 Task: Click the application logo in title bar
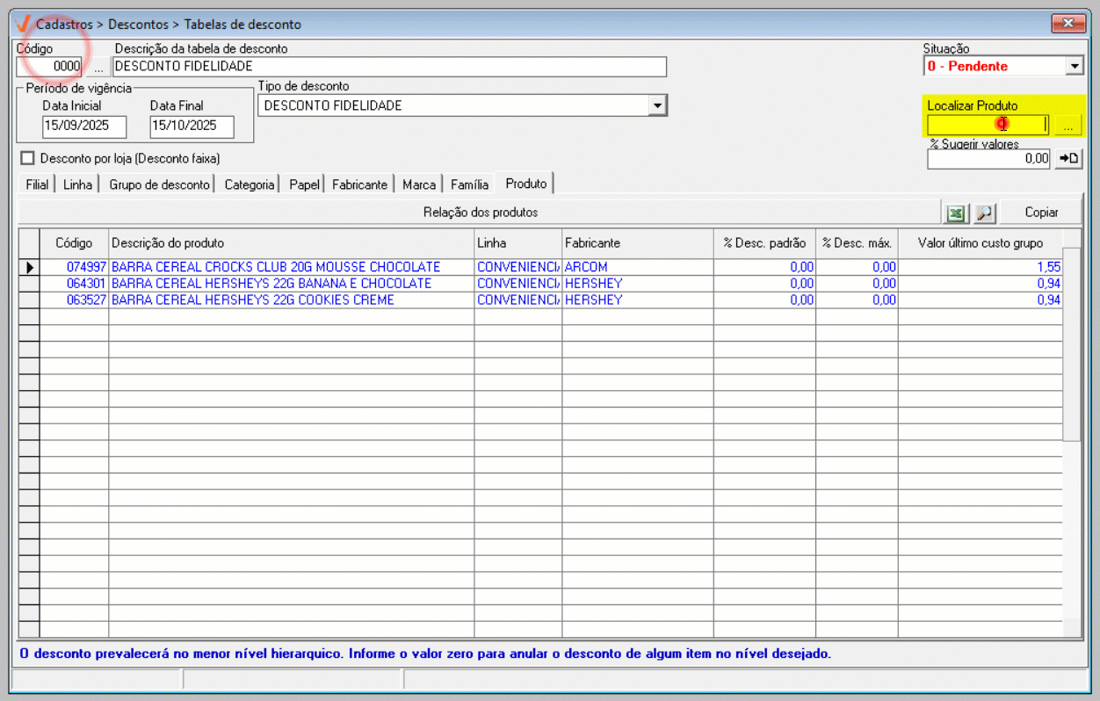[x=24, y=24]
